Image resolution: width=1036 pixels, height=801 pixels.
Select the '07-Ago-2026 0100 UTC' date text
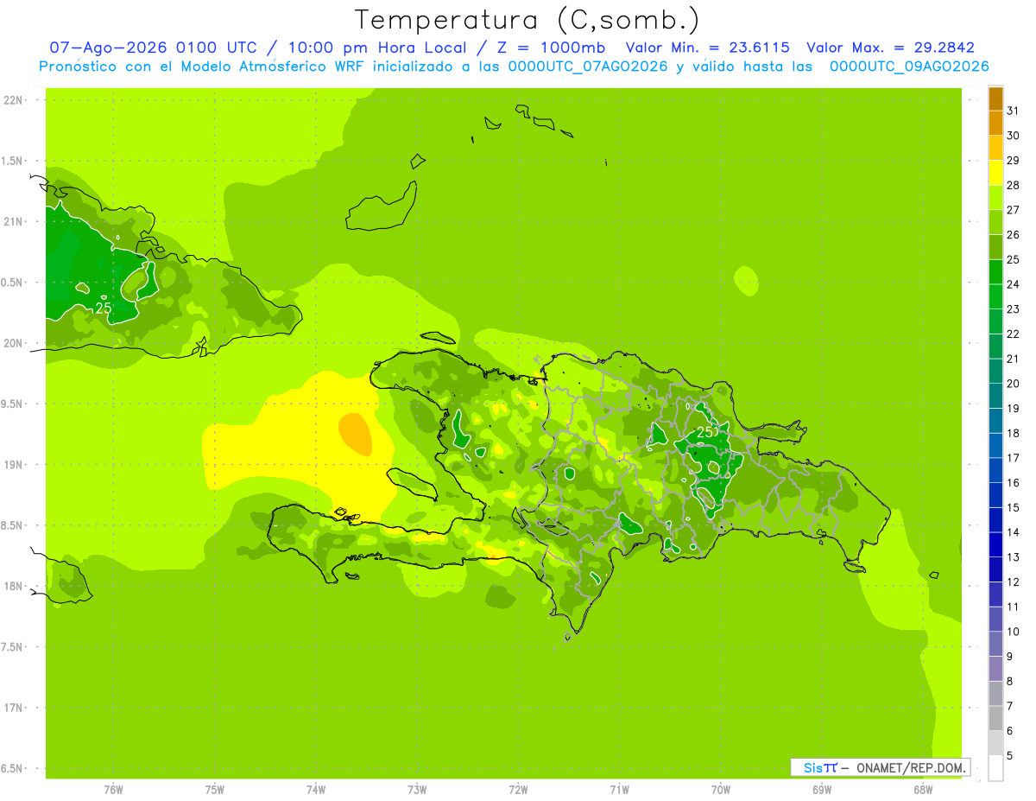click(153, 48)
